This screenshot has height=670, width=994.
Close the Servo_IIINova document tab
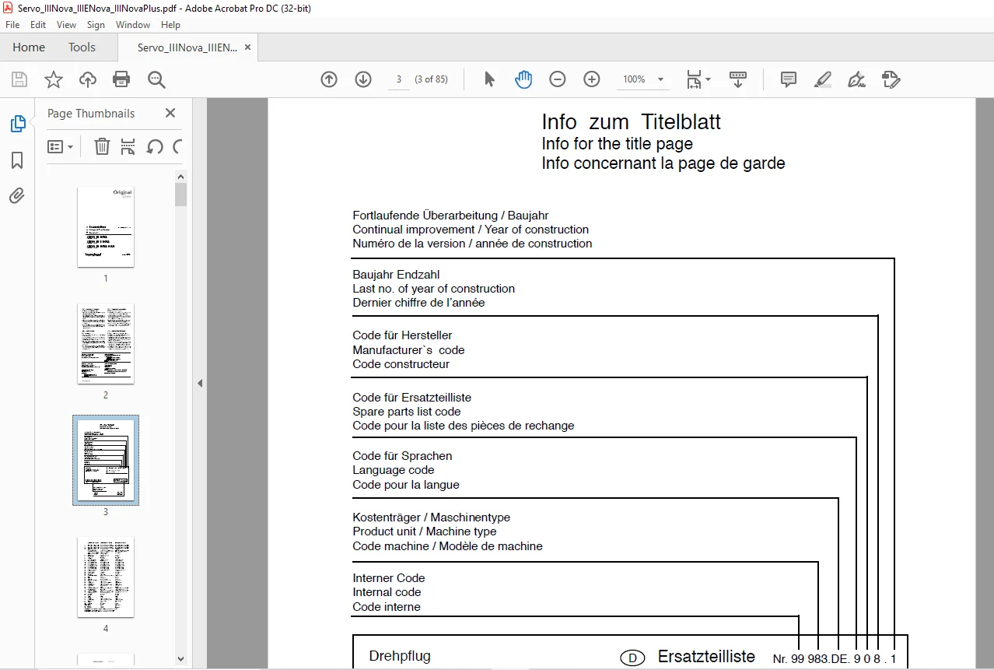pos(247,47)
